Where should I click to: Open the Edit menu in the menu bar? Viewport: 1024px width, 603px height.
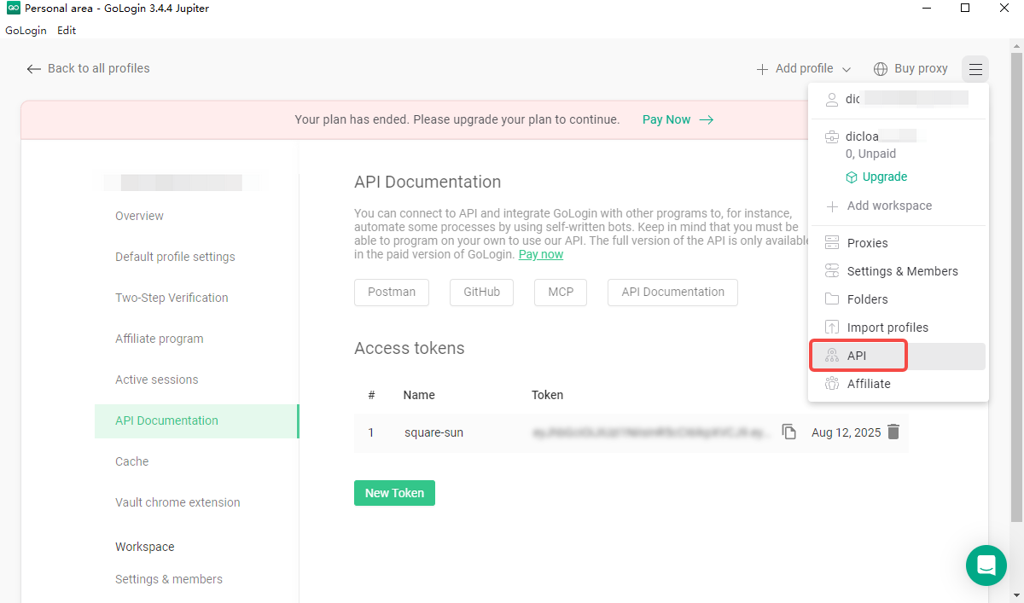coord(67,30)
